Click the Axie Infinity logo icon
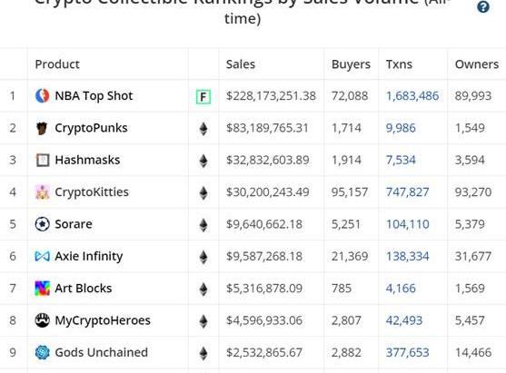506x373 pixels. (x=43, y=256)
